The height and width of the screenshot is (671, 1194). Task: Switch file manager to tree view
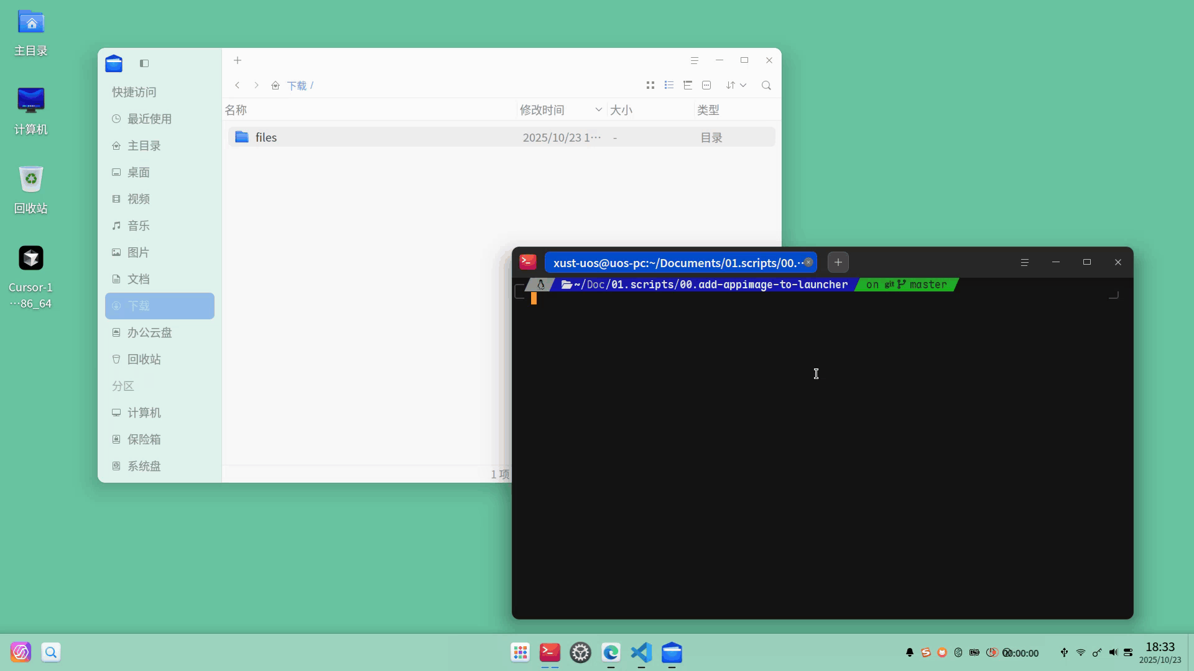[x=688, y=85]
